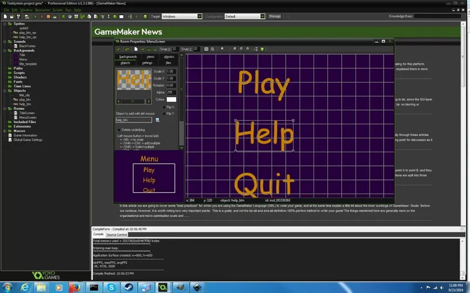The height and width of the screenshot is (293, 470).
Task: Collapse the Sounds folder
Action: 5,42
